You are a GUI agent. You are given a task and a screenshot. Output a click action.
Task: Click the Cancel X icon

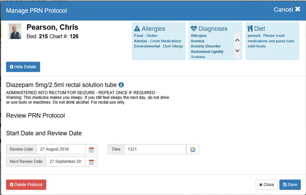coord(297,9)
